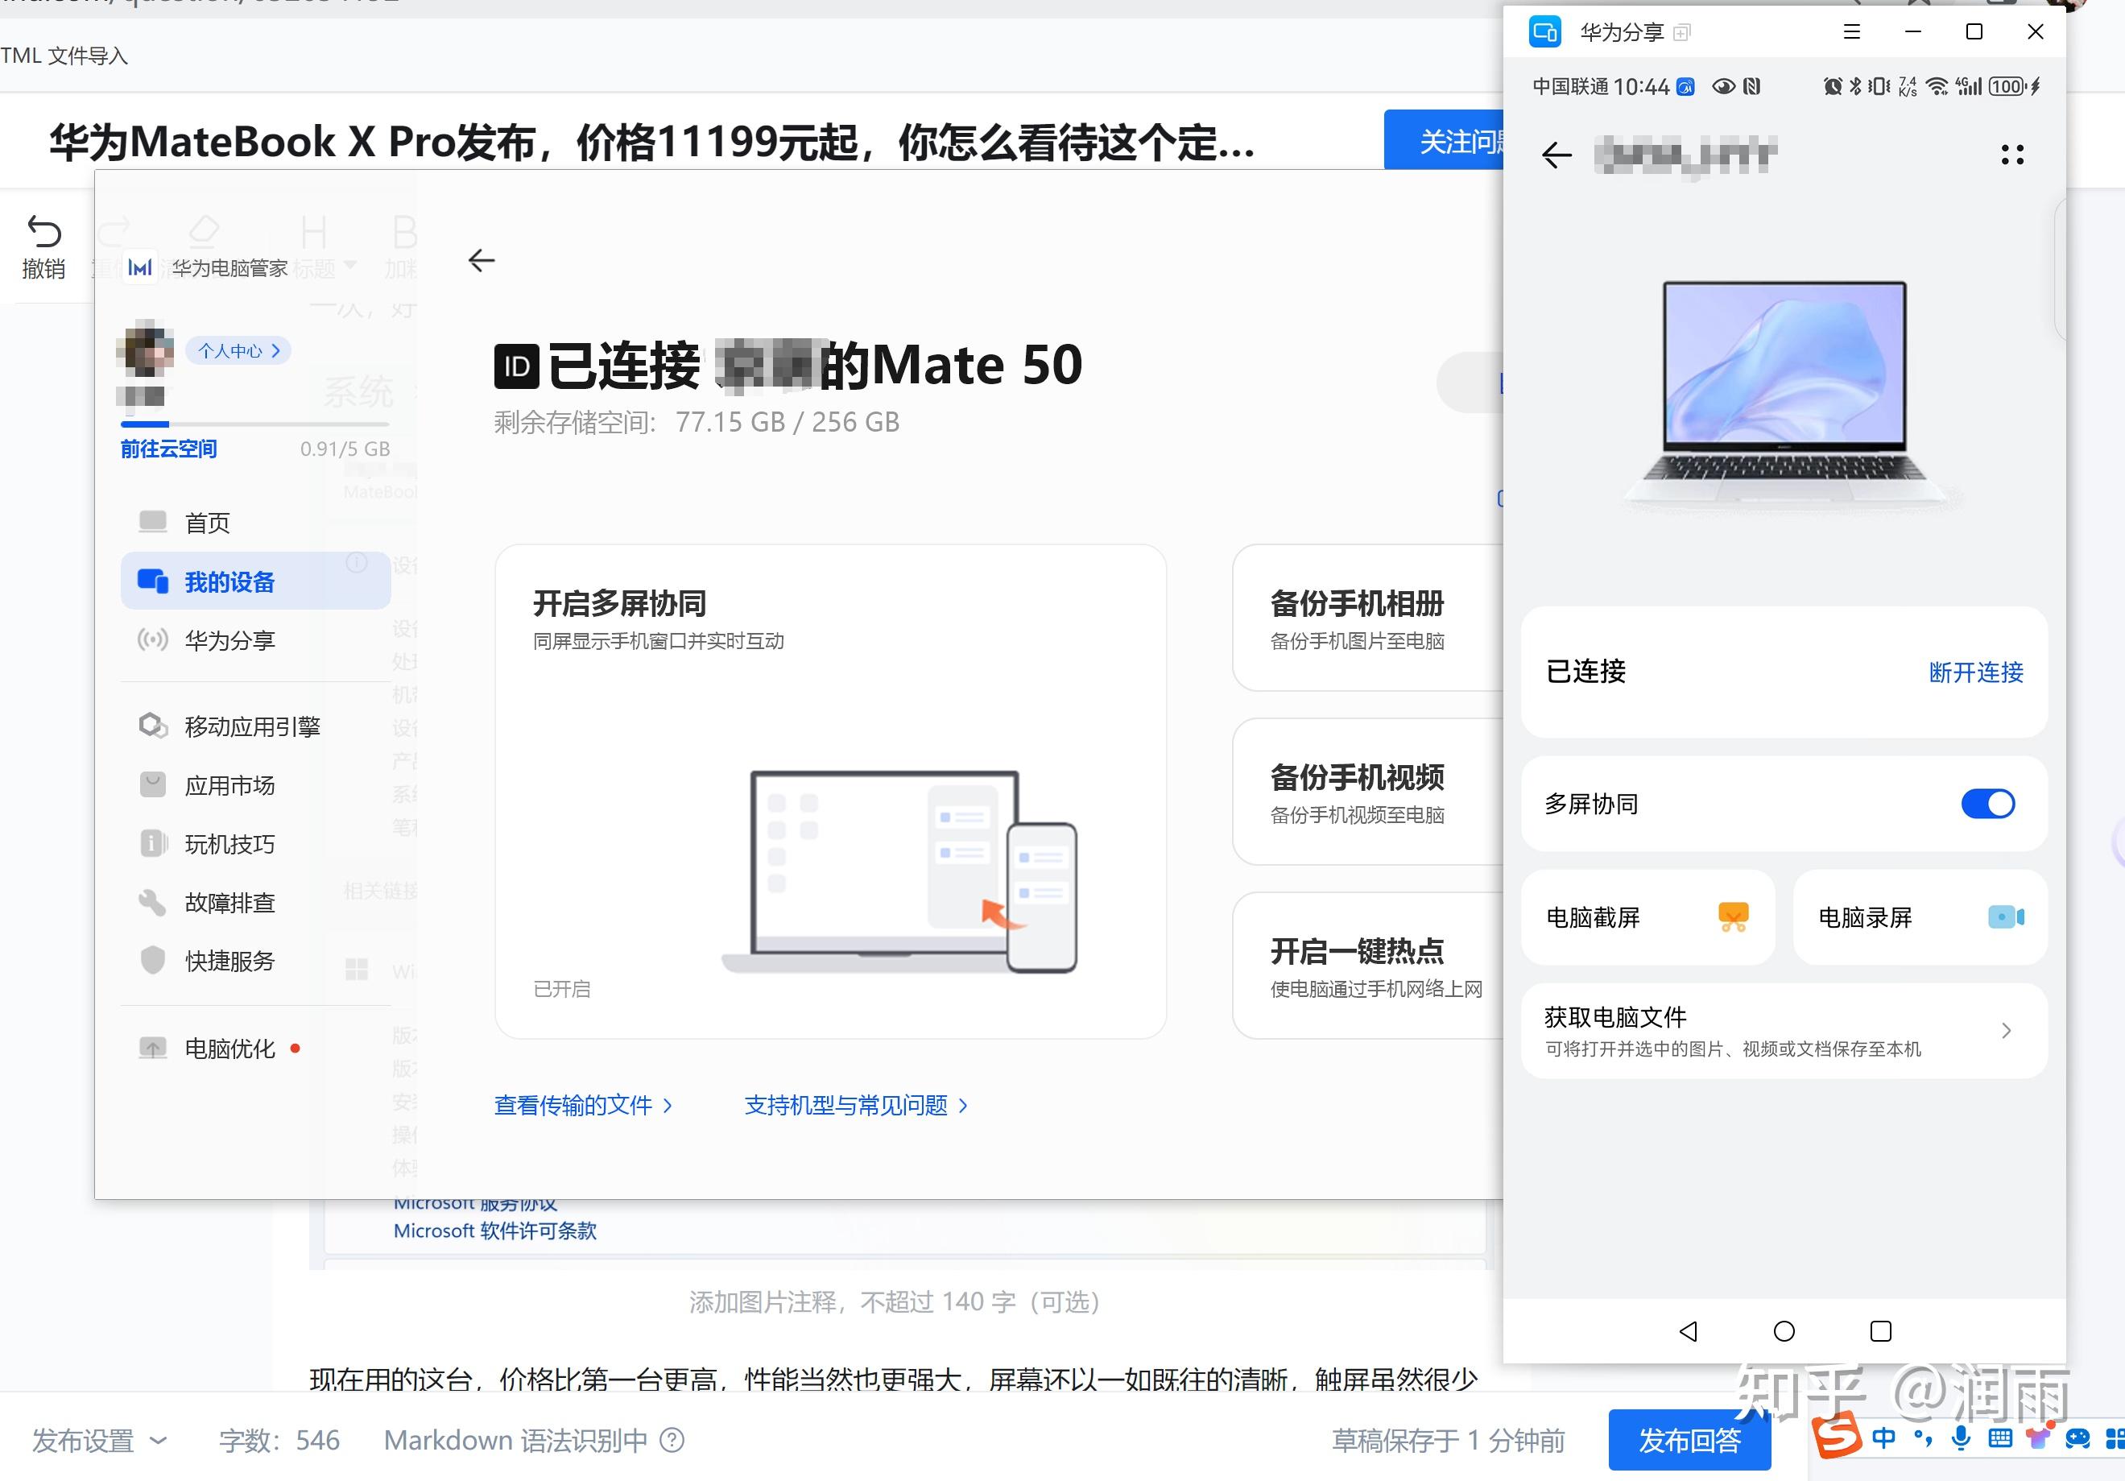
Task: Open the 开启一键热点 card
Action: point(1368,966)
